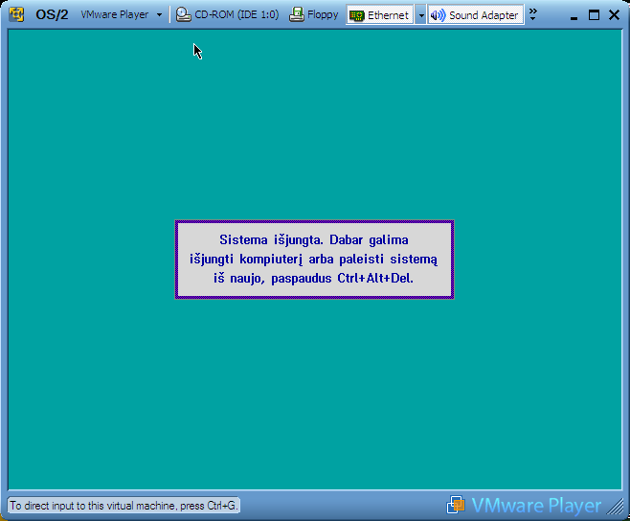The width and height of the screenshot is (630, 521).
Task: Click the VMware window icon in title bar
Action: [x=16, y=15]
